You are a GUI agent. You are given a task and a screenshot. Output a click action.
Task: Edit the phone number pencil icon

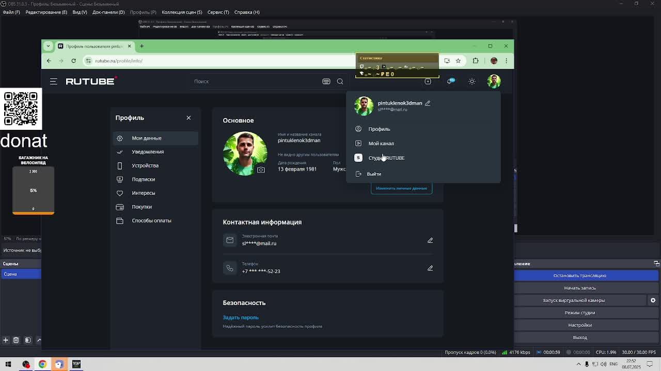coord(430,268)
